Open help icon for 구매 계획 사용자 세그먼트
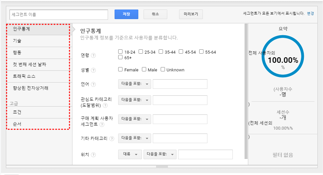 point(102,124)
